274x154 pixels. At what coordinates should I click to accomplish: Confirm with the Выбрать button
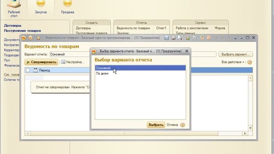coord(156,125)
